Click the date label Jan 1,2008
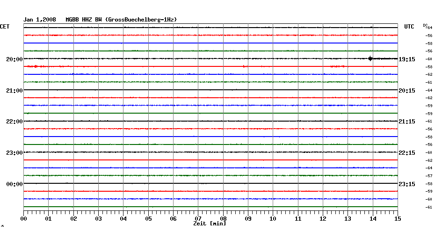This screenshot has width=435, height=231. point(39,20)
